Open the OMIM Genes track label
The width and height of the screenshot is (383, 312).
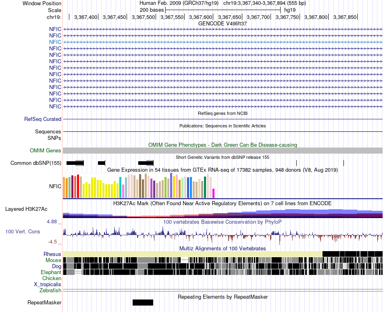click(x=46, y=150)
